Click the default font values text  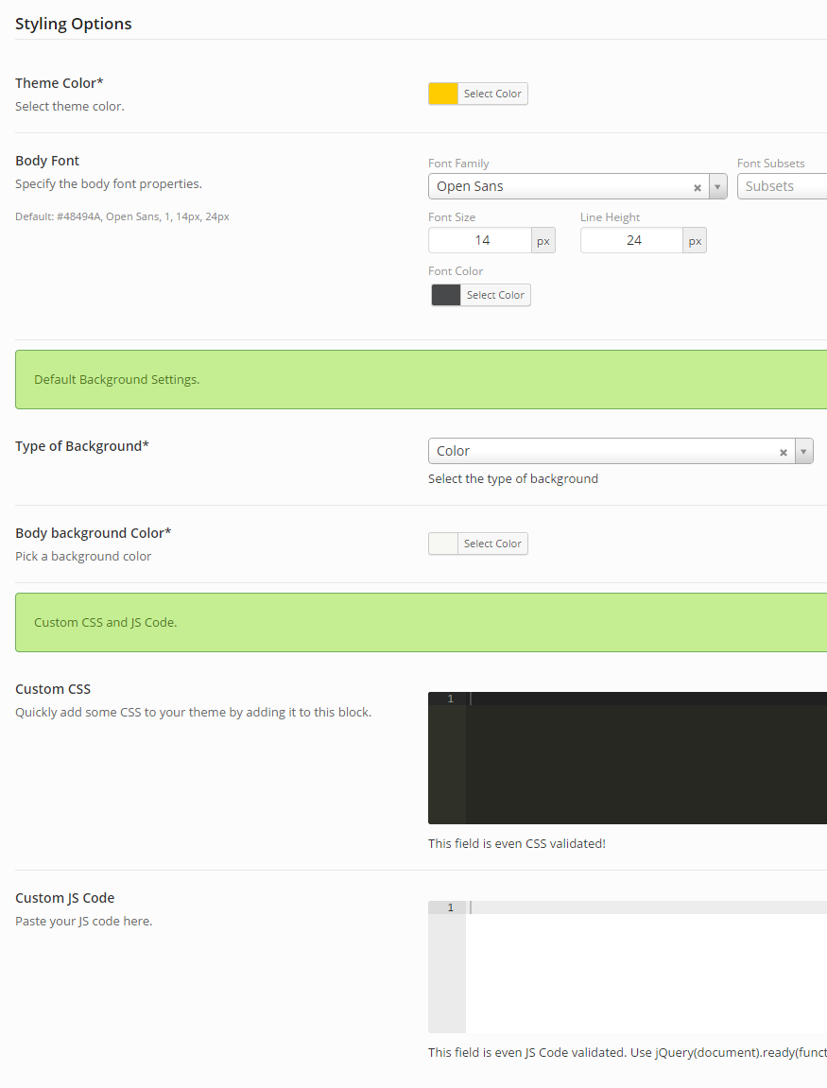[122, 216]
